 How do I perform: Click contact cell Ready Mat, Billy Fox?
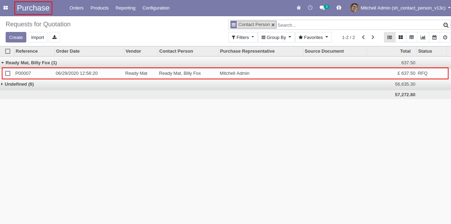[x=180, y=73]
